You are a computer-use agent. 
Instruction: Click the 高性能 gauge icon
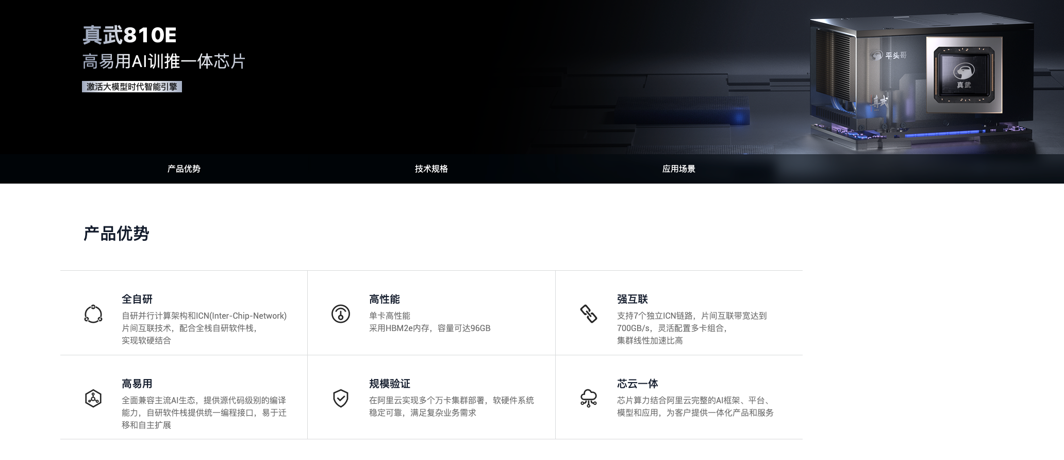341,314
